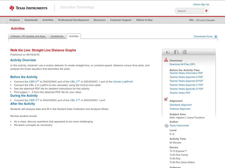This screenshot has width=225, height=168.
Task: Click the Published on 06/18/2010 text
Action: [x=25, y=55]
